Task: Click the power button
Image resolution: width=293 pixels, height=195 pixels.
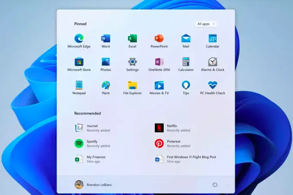Action: click(215, 185)
